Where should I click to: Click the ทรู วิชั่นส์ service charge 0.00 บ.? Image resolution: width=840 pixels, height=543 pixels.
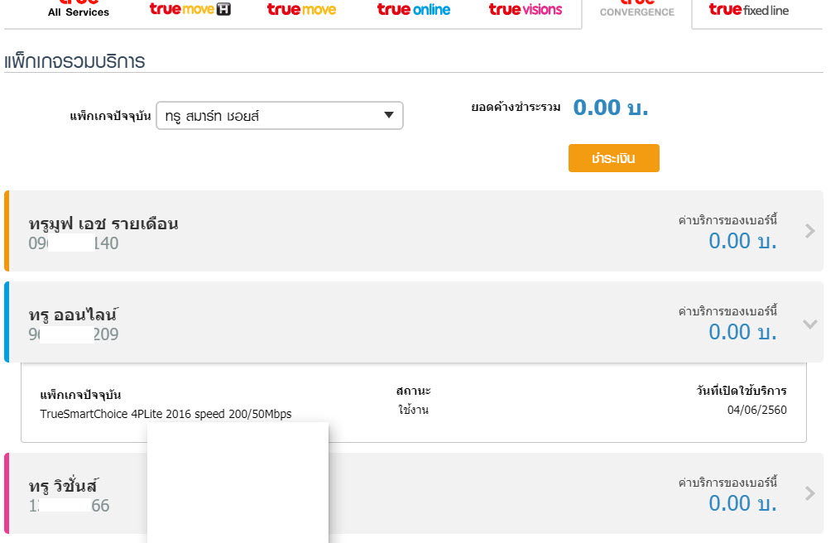point(742,503)
